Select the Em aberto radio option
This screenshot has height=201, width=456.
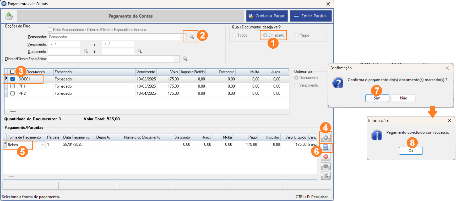pos(265,35)
